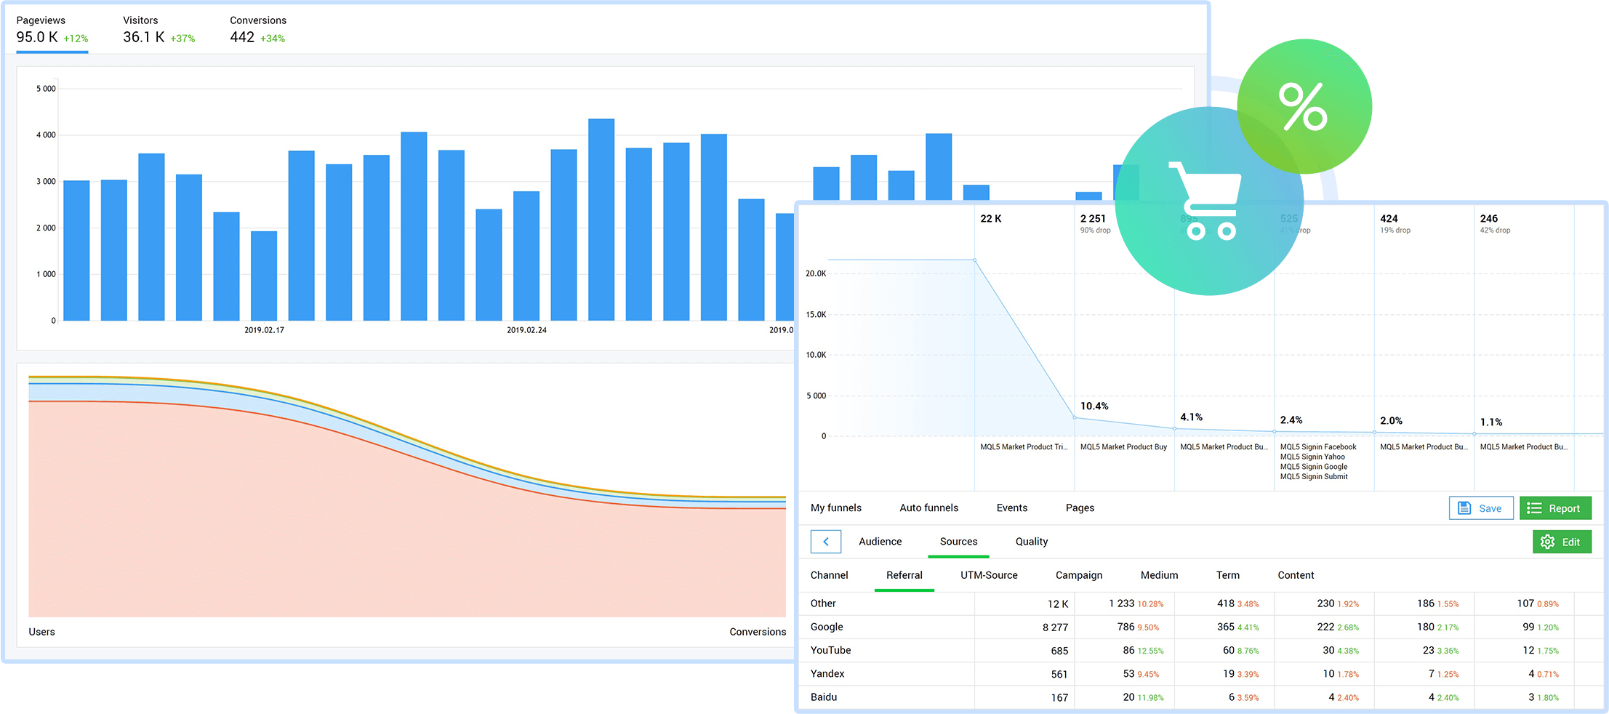Image resolution: width=1609 pixels, height=714 pixels.
Task: Click the tallest bar in the pageviews chart
Action: click(x=601, y=220)
